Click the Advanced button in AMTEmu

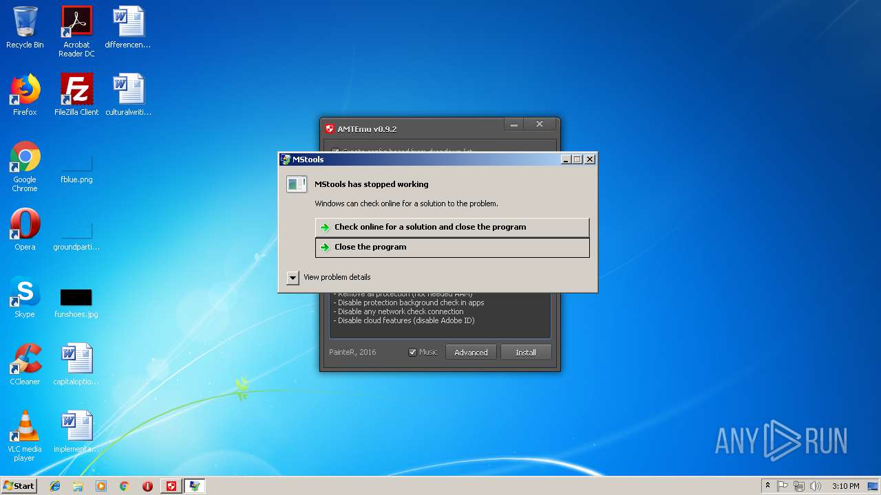point(471,352)
